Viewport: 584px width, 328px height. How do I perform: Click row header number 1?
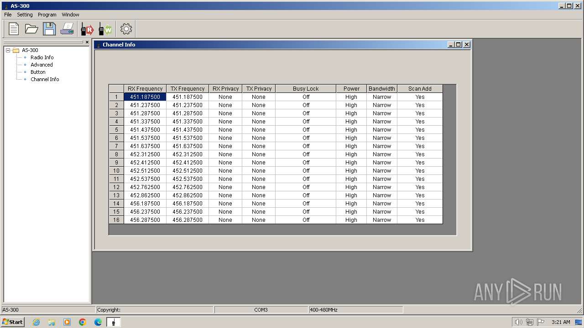click(116, 97)
